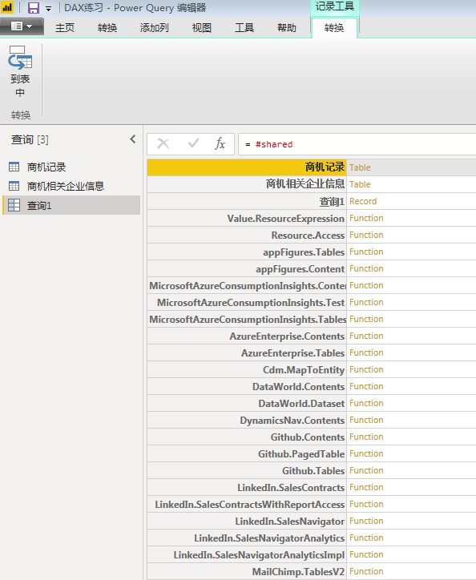476x580 pixels.
Task: Click Function for MailChimp.TablesV2
Action: click(366, 571)
